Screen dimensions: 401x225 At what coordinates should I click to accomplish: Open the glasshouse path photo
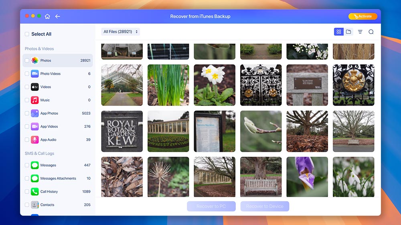(122, 85)
